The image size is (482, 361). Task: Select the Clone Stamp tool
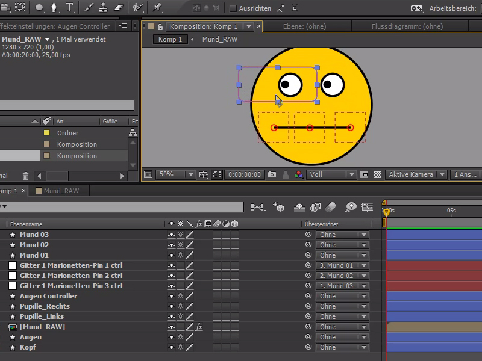(103, 8)
